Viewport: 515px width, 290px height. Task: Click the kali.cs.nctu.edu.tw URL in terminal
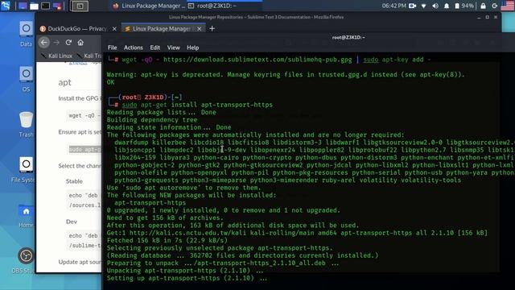pyautogui.click(x=187, y=233)
